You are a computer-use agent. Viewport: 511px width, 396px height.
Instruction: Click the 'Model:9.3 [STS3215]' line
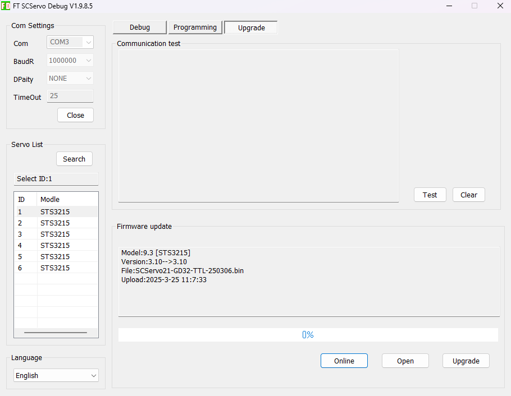[156, 253]
